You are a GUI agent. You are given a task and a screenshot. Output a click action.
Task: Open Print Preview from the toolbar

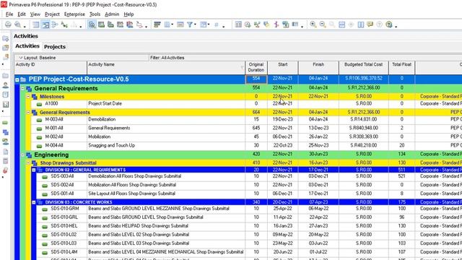click(18, 25)
